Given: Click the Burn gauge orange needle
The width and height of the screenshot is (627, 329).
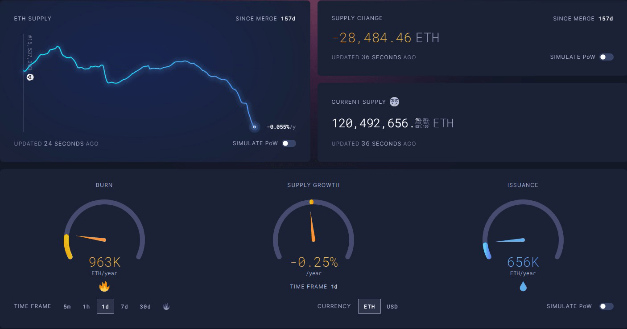Looking at the screenshot, I should click(91, 238).
